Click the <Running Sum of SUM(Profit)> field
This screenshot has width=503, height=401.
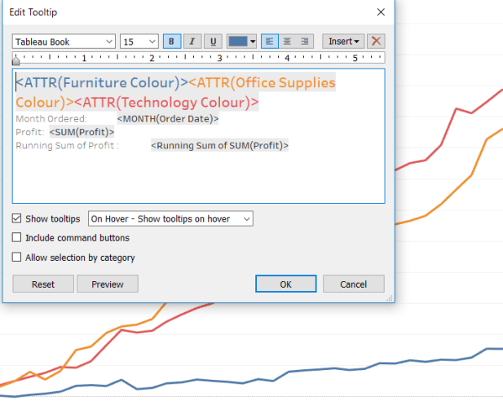[220, 146]
